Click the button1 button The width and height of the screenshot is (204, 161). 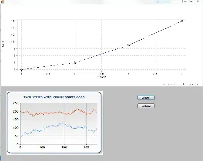146,98
